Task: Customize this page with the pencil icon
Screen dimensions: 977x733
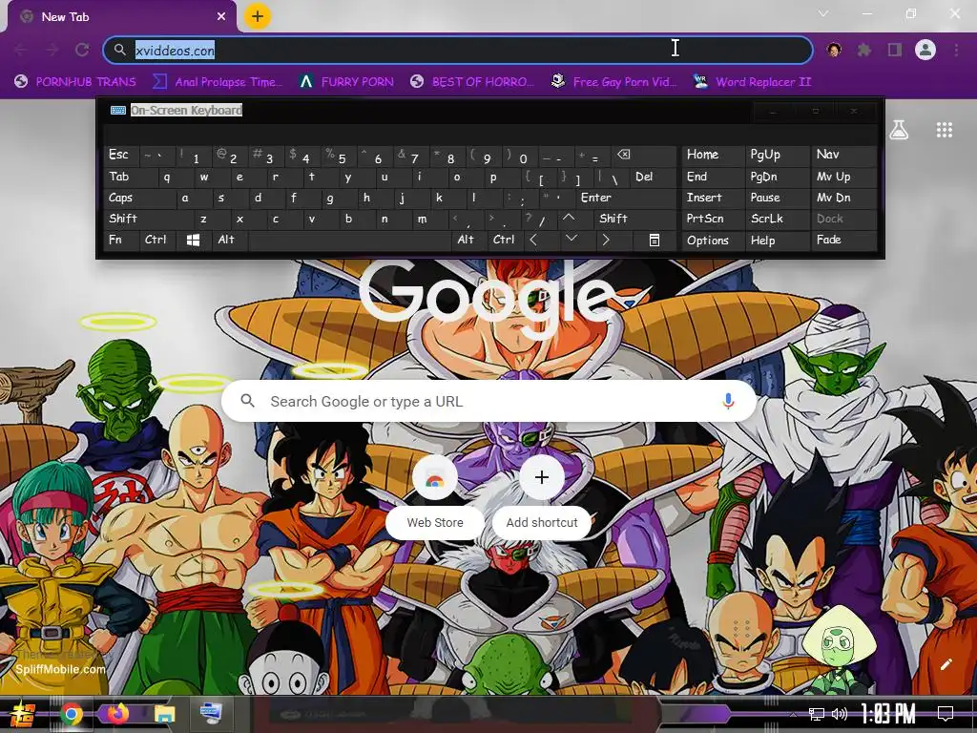Action: coord(946,664)
